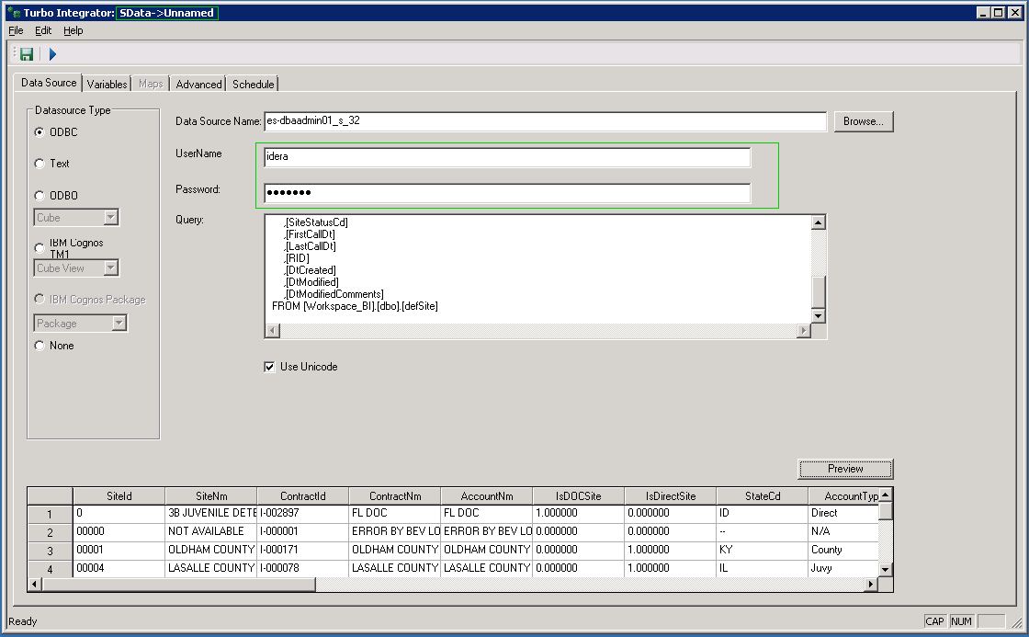Image resolution: width=1029 pixels, height=637 pixels.
Task: Click the Query vertical scrollbar thumb
Action: pos(819,291)
